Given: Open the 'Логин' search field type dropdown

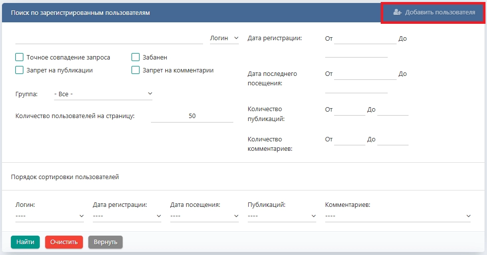Looking at the screenshot, I should pos(224,38).
